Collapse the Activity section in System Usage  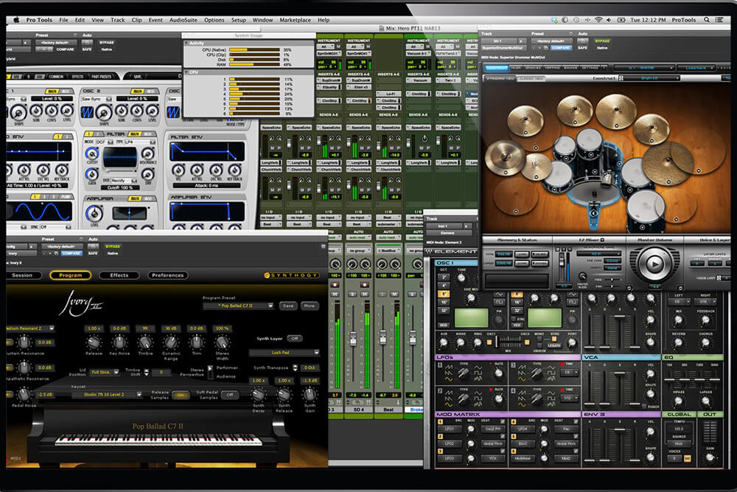(x=186, y=43)
